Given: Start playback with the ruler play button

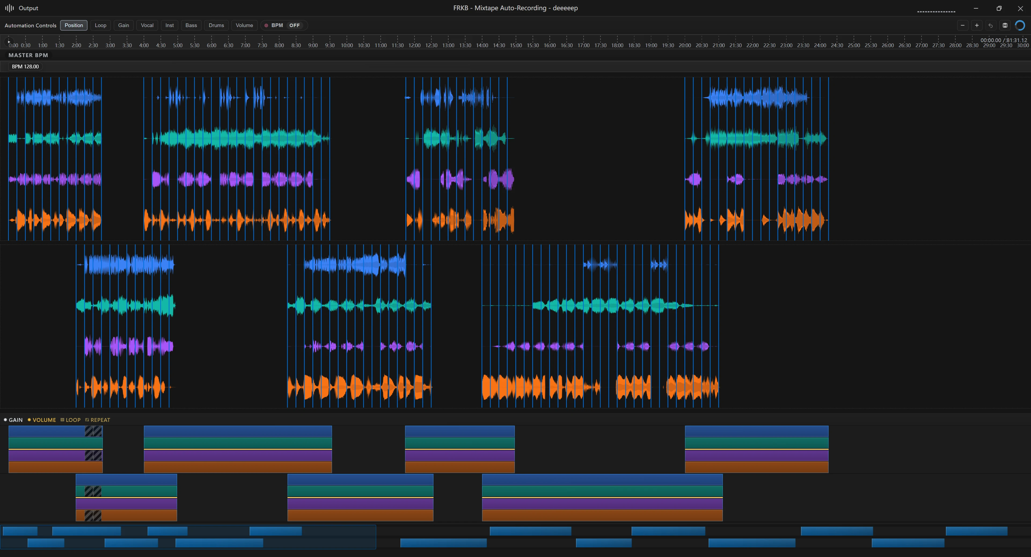Looking at the screenshot, I should (9, 42).
